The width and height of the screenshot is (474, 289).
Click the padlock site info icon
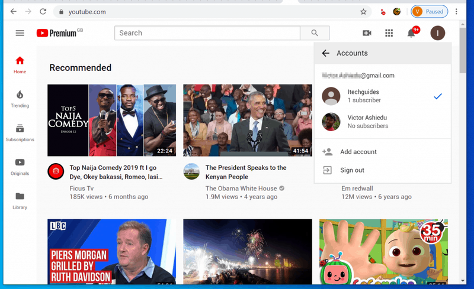(62, 12)
